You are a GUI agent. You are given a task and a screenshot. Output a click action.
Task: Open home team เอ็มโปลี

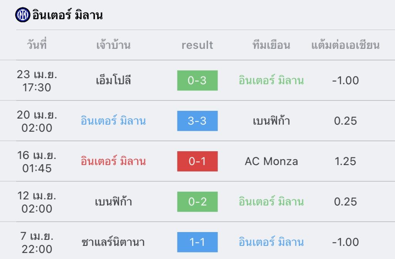(x=113, y=80)
